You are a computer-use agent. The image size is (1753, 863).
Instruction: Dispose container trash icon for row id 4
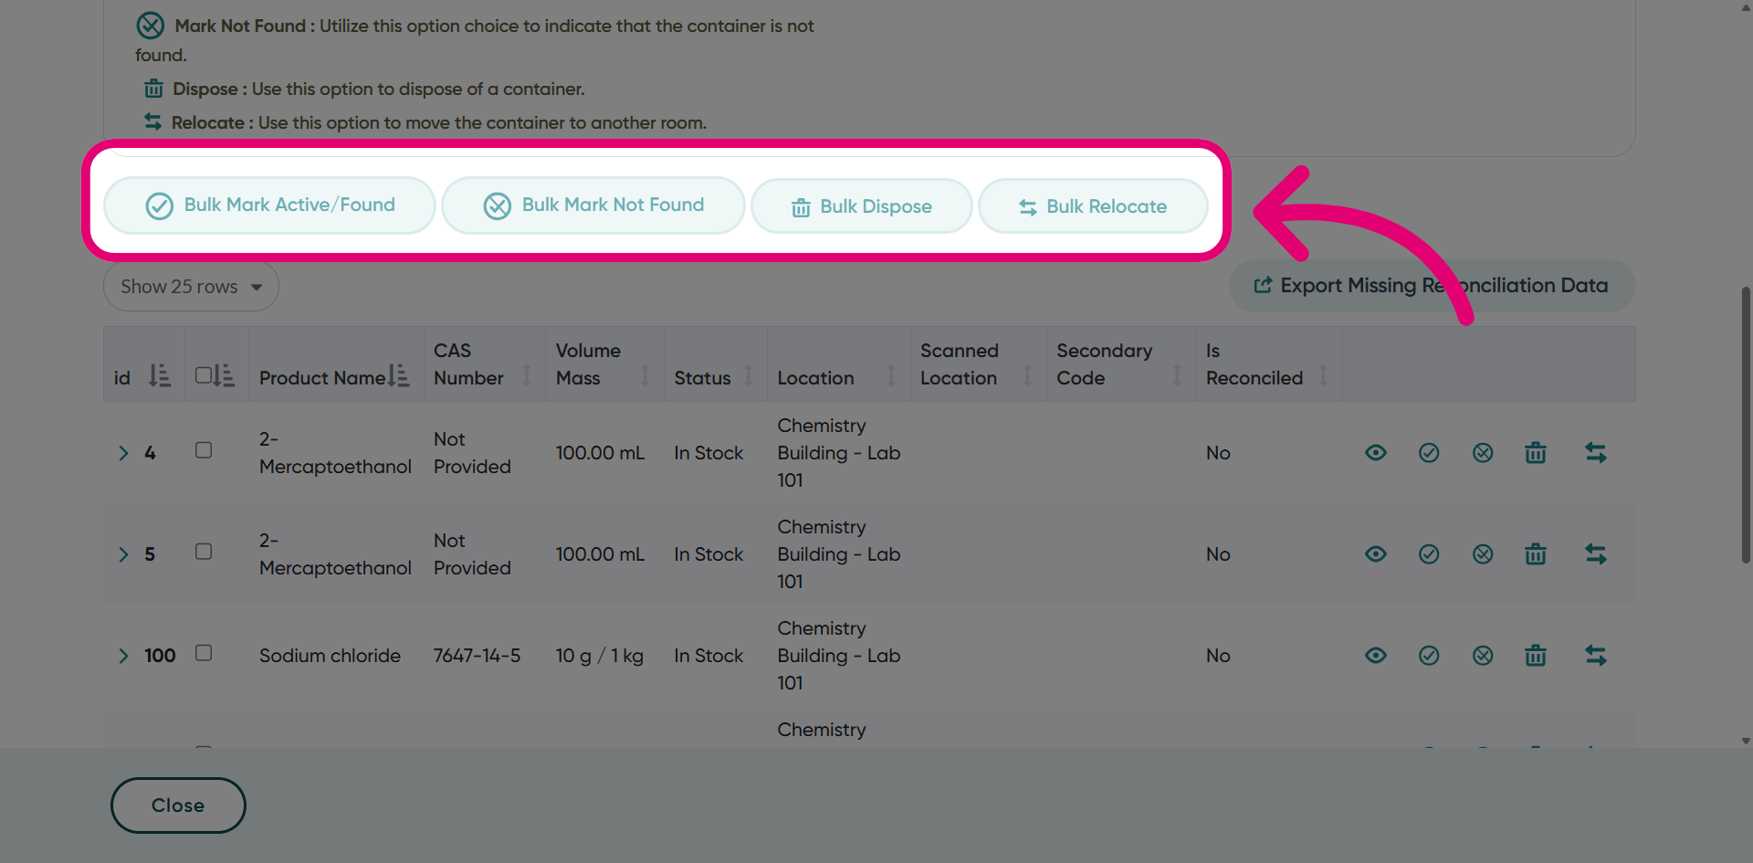1536,453
